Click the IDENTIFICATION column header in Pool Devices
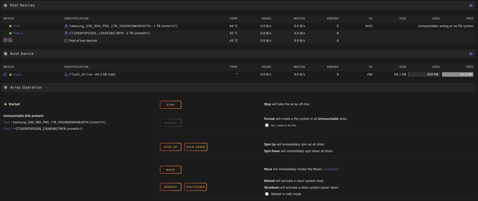The width and height of the screenshot is (478, 201). pyautogui.click(x=76, y=19)
